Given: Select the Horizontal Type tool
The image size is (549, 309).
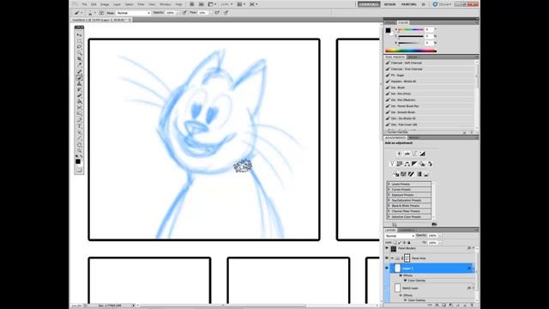Looking at the screenshot, I should pyautogui.click(x=79, y=126).
